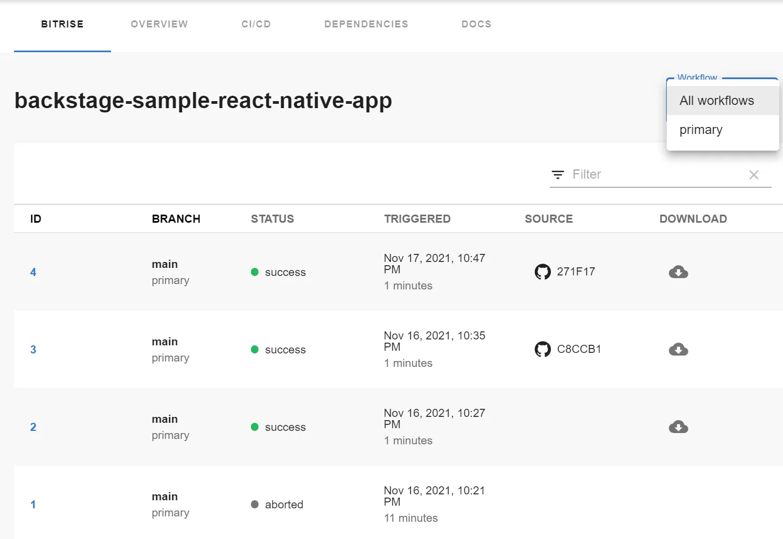The image size is (783, 539).
Task: Download artifacts for build 3
Action: (x=678, y=350)
